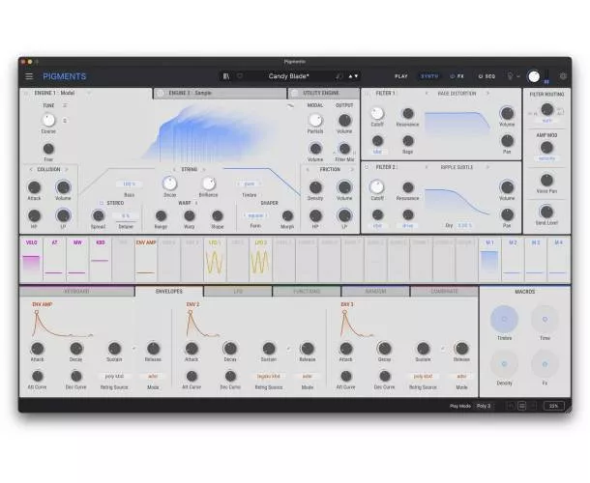590x483 pixels.
Task: Click the PLAY view button
Action: point(400,75)
